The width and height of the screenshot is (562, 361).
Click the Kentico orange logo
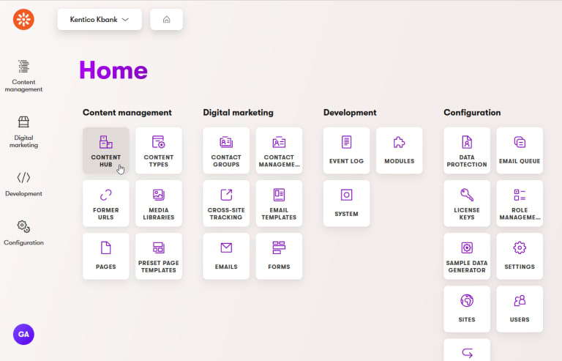tap(23, 19)
